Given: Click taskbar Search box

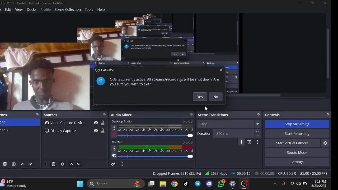Looking at the screenshot, I should pos(116,184).
